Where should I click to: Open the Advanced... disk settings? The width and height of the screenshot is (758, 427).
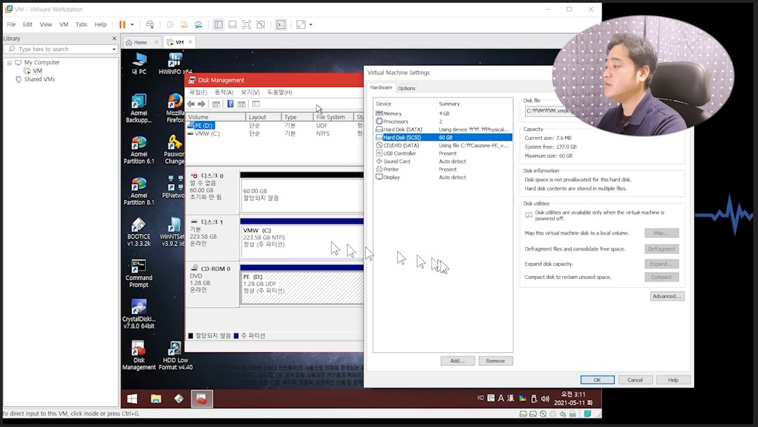[667, 296]
